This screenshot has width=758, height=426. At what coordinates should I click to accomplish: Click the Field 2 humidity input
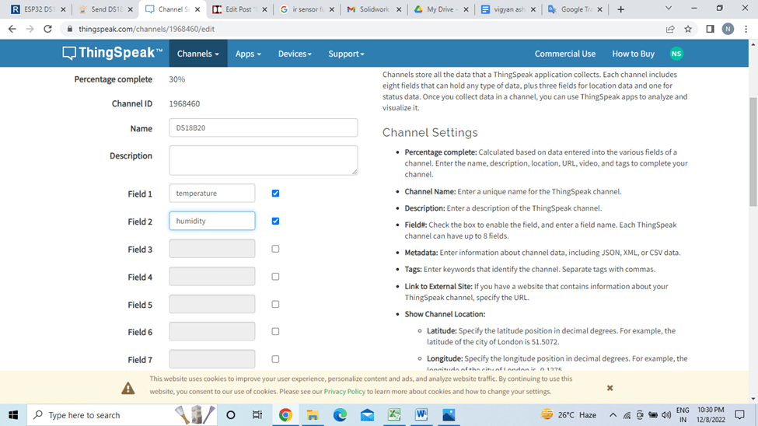212,221
